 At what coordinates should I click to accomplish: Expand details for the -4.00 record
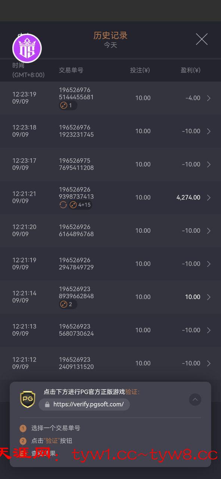pyautogui.click(x=209, y=98)
